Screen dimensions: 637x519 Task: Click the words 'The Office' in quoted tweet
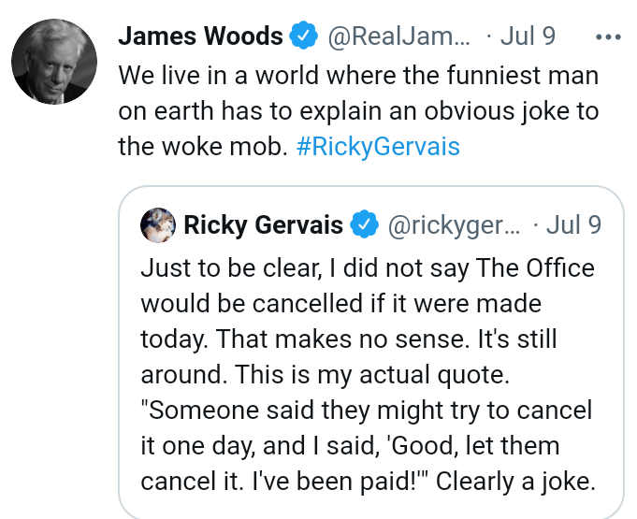(534, 268)
